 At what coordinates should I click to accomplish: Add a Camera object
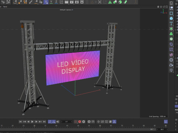171,65
